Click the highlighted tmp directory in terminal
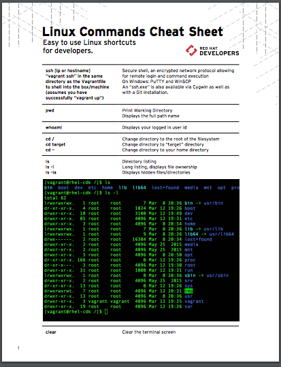The height and width of the screenshot is (367, 281). coord(188,291)
